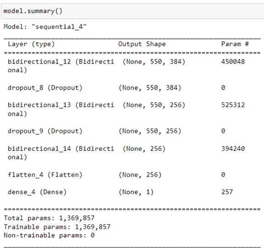
Task: Click the 394240 parameter count
Action: pos(233,149)
